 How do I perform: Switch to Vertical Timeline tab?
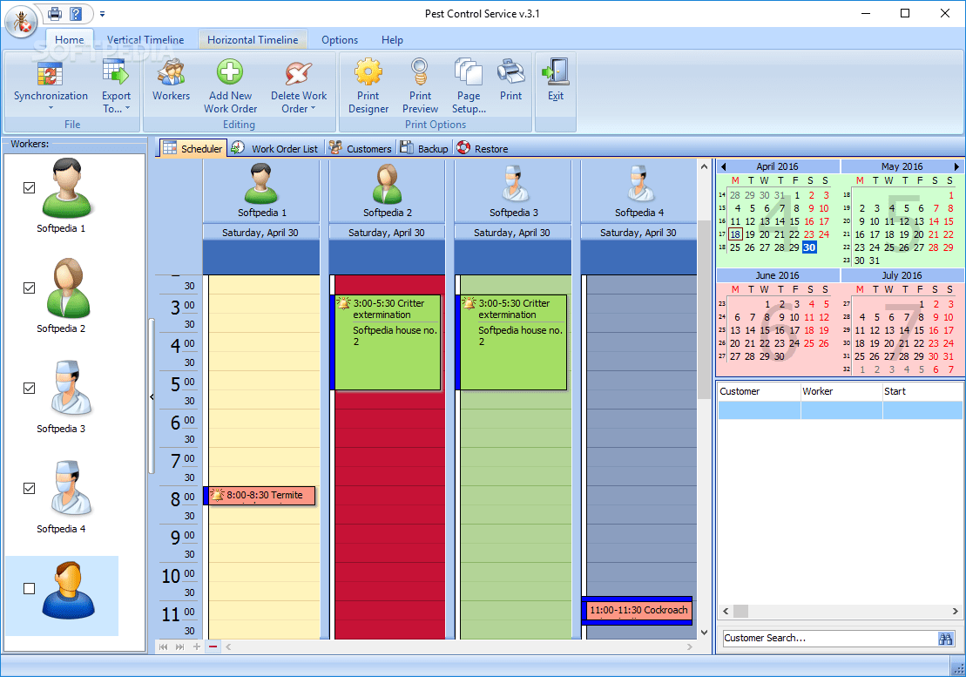[x=145, y=40]
